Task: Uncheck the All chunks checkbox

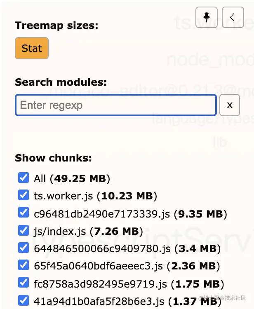Action: 23,178
